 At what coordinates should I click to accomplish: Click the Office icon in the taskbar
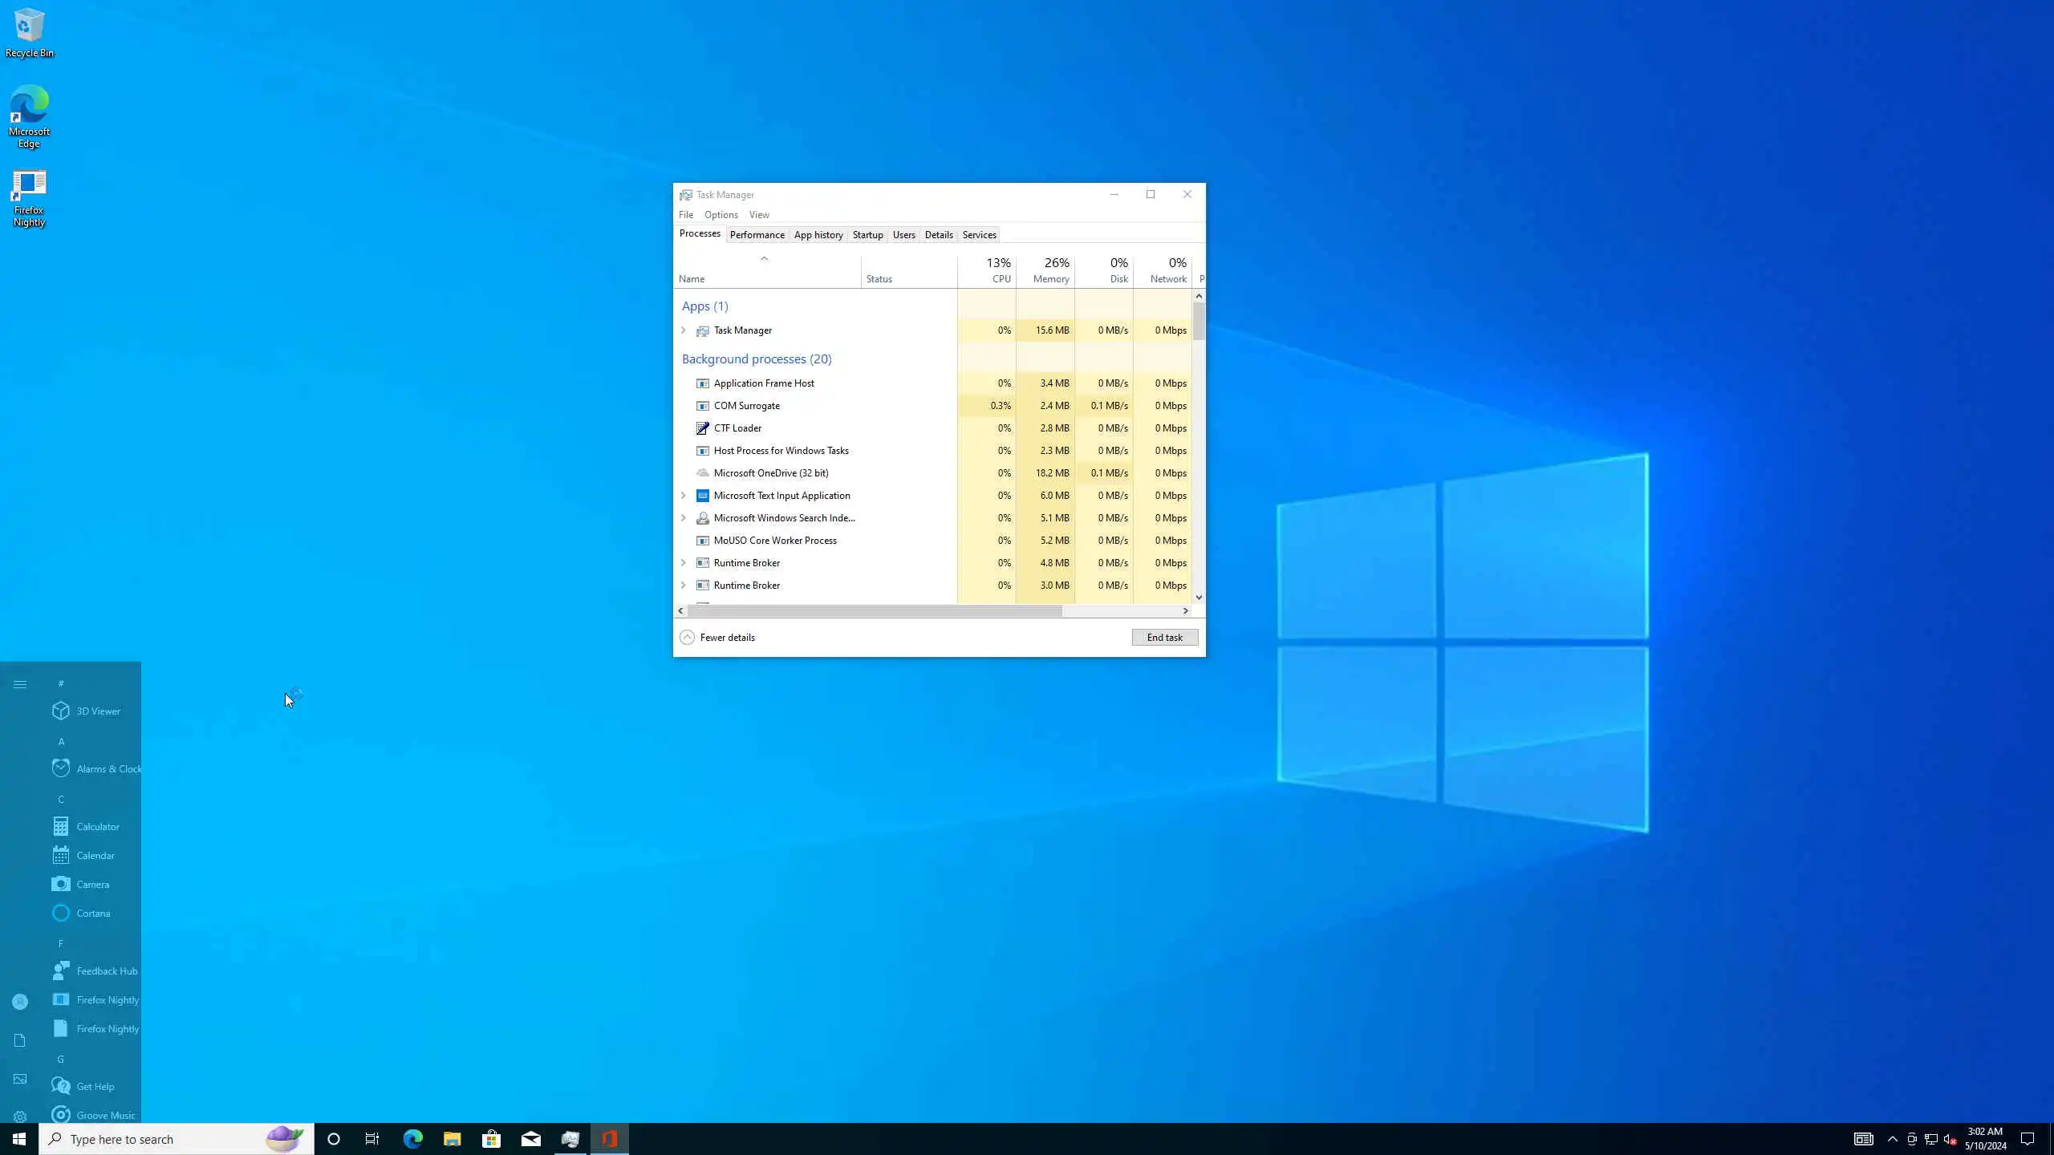coord(610,1138)
